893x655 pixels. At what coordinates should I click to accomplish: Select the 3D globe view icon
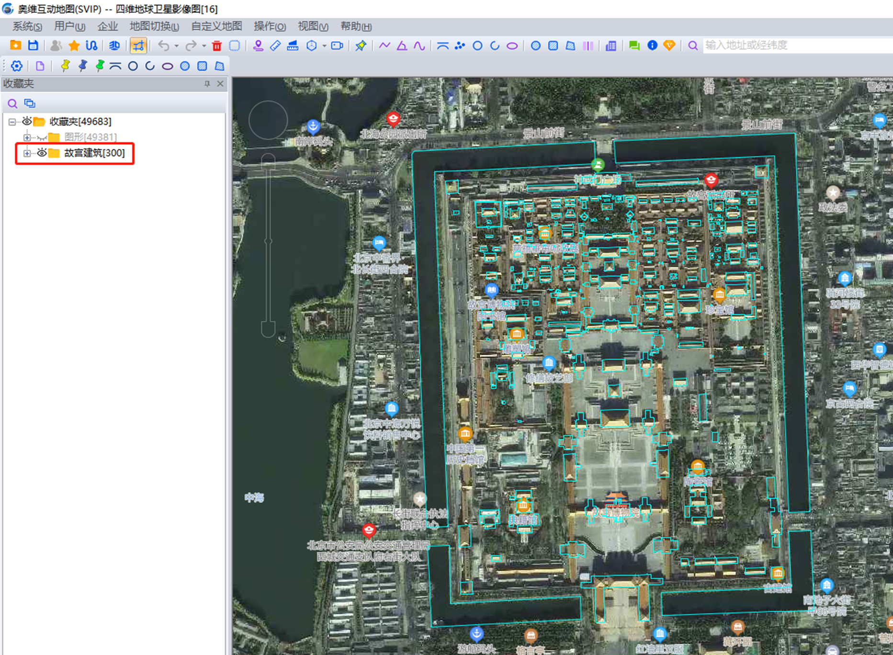[x=114, y=46]
